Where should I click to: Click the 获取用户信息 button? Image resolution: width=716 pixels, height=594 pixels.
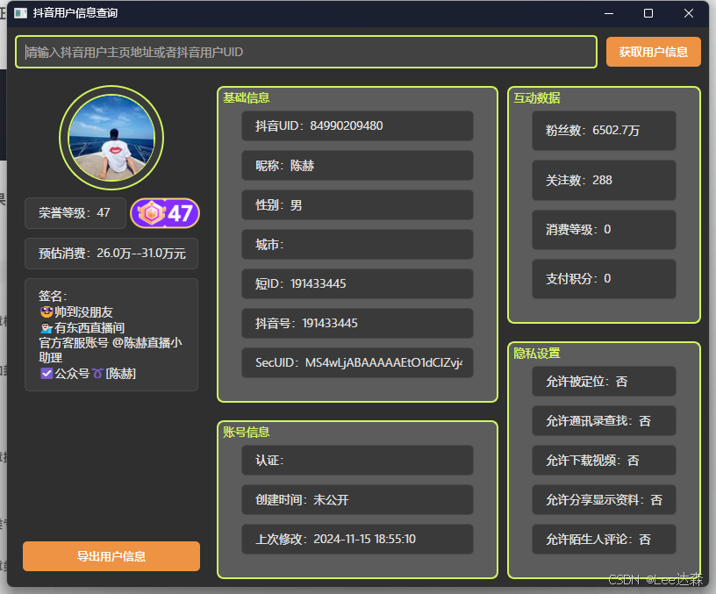pos(654,52)
